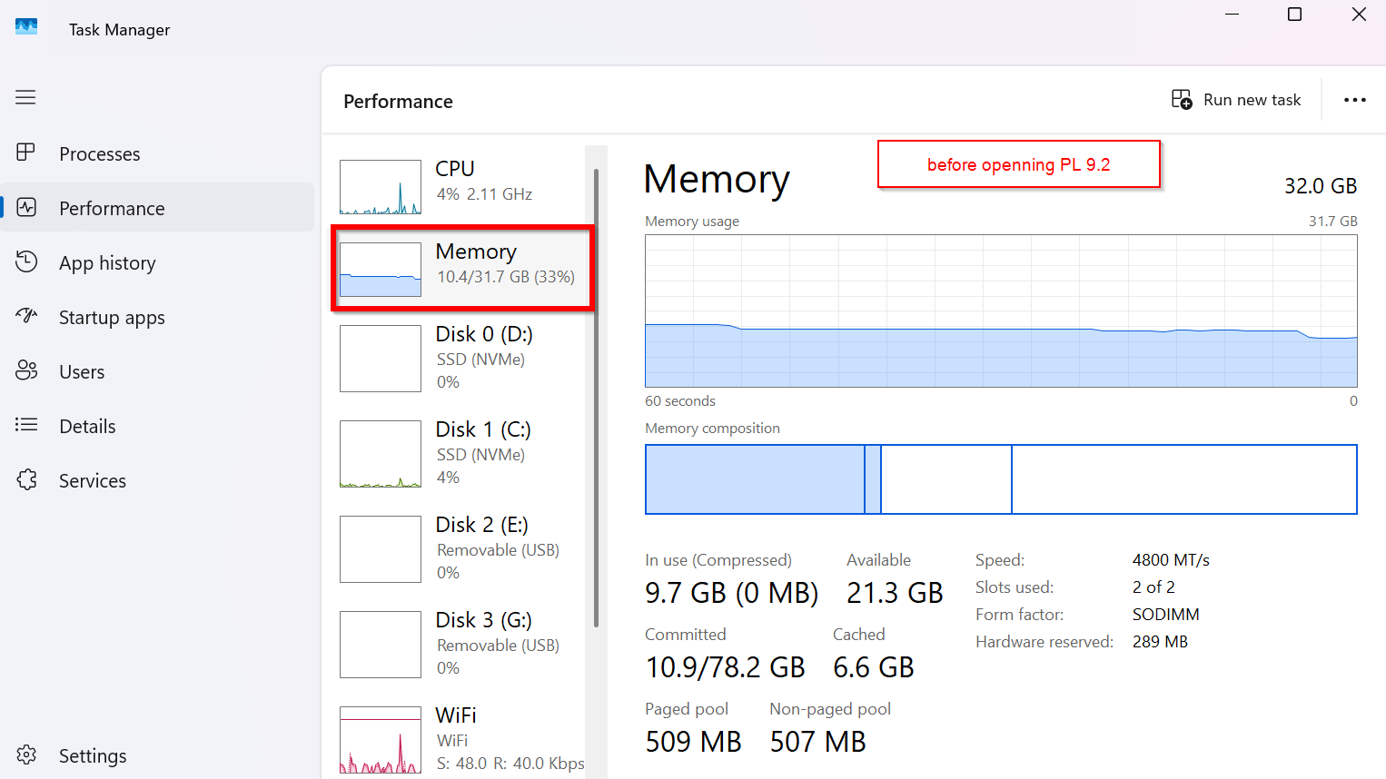Click the App history clock icon
The width and height of the screenshot is (1386, 779).
tap(26, 262)
